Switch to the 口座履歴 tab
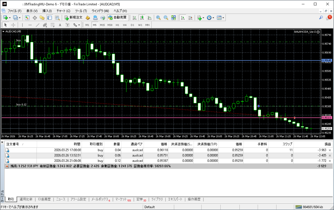Image resolution: width=334 pixels, height=210 pixels. (44, 199)
